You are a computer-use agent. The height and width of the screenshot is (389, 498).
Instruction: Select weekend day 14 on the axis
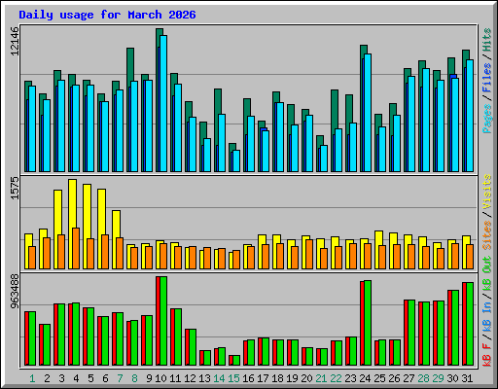tap(219, 378)
